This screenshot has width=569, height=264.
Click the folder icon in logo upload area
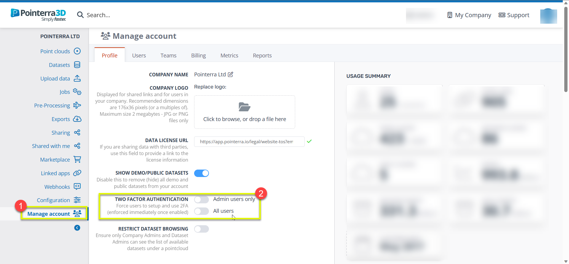pos(244,107)
